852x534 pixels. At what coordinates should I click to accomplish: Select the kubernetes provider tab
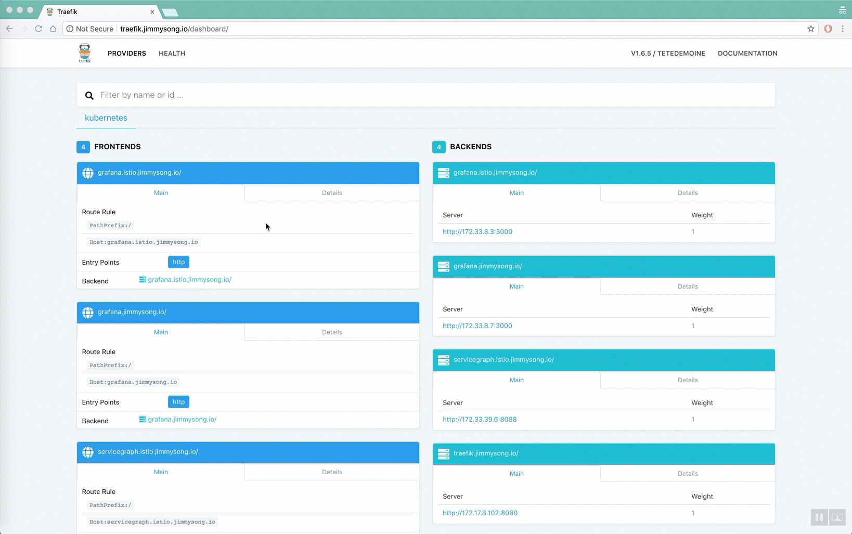point(106,118)
